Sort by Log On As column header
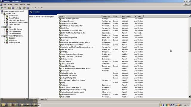Screen dimensions: 191x107 pyautogui.click(x=138, y=16)
